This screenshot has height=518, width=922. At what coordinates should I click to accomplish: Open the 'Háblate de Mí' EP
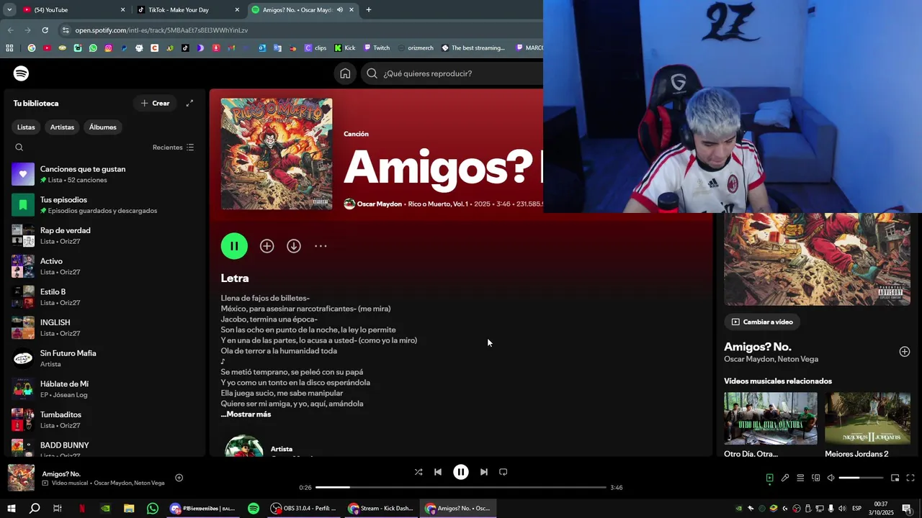(x=105, y=389)
